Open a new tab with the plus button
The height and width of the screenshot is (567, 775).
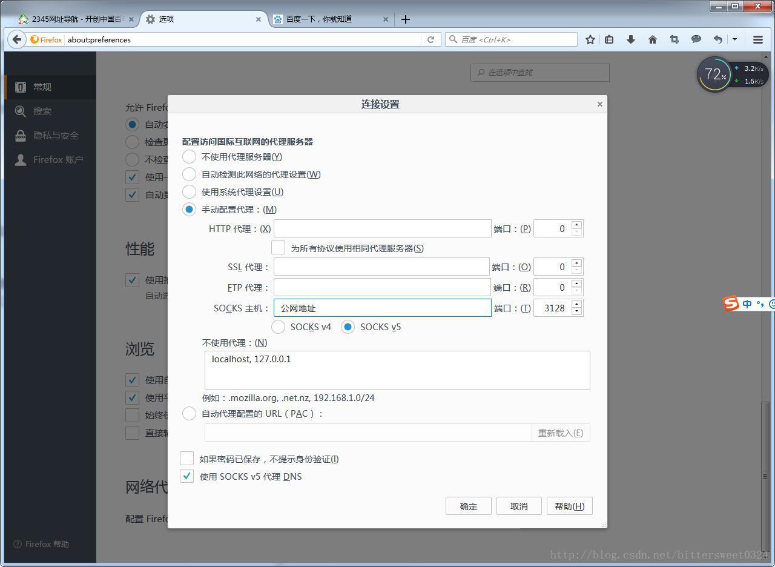[x=406, y=19]
